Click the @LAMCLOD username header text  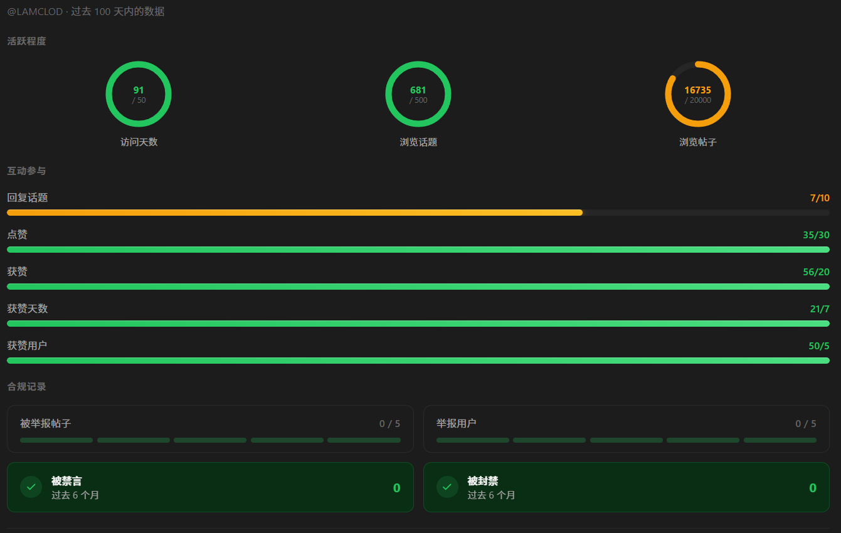[35, 11]
